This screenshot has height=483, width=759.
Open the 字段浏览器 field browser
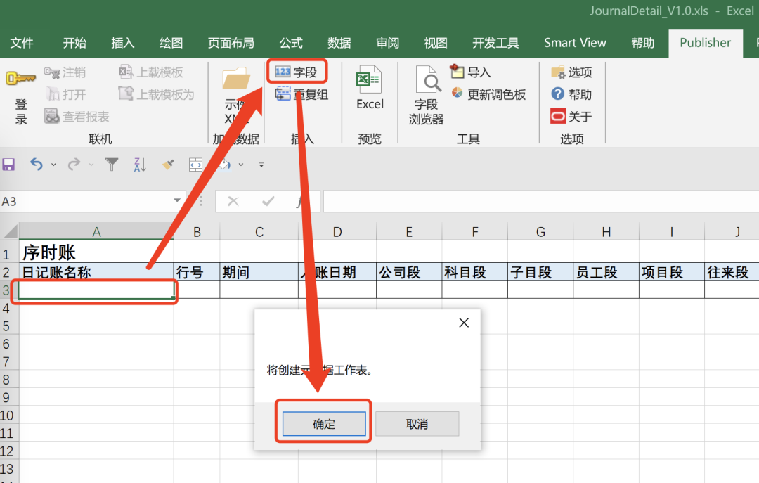coord(426,96)
